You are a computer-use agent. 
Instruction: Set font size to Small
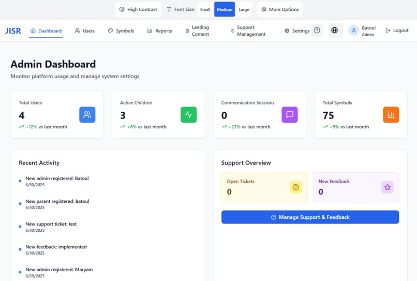205,10
